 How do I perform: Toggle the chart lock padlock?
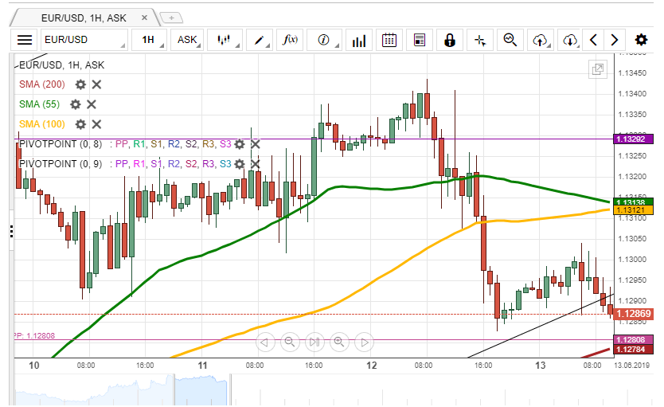(x=450, y=40)
